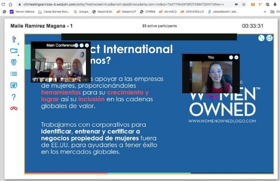Minimize the Main Conference video window
The width and height of the screenshot is (280, 181).
[x=82, y=45]
